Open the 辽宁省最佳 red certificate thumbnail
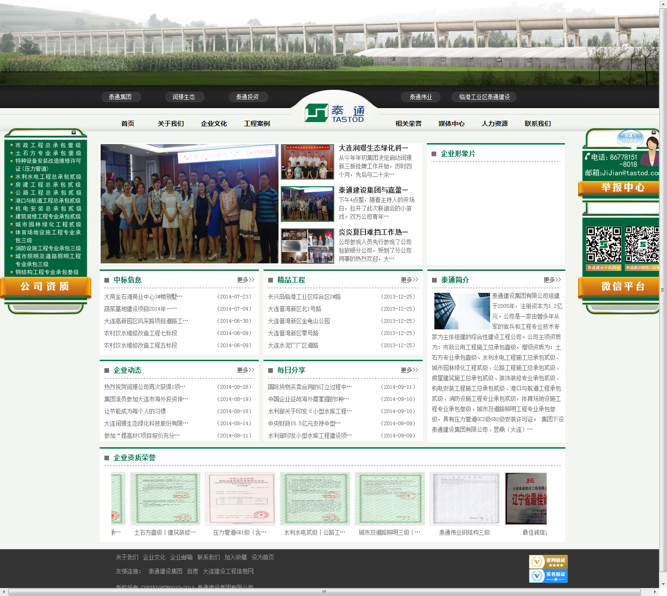The image size is (667, 596). [526, 499]
